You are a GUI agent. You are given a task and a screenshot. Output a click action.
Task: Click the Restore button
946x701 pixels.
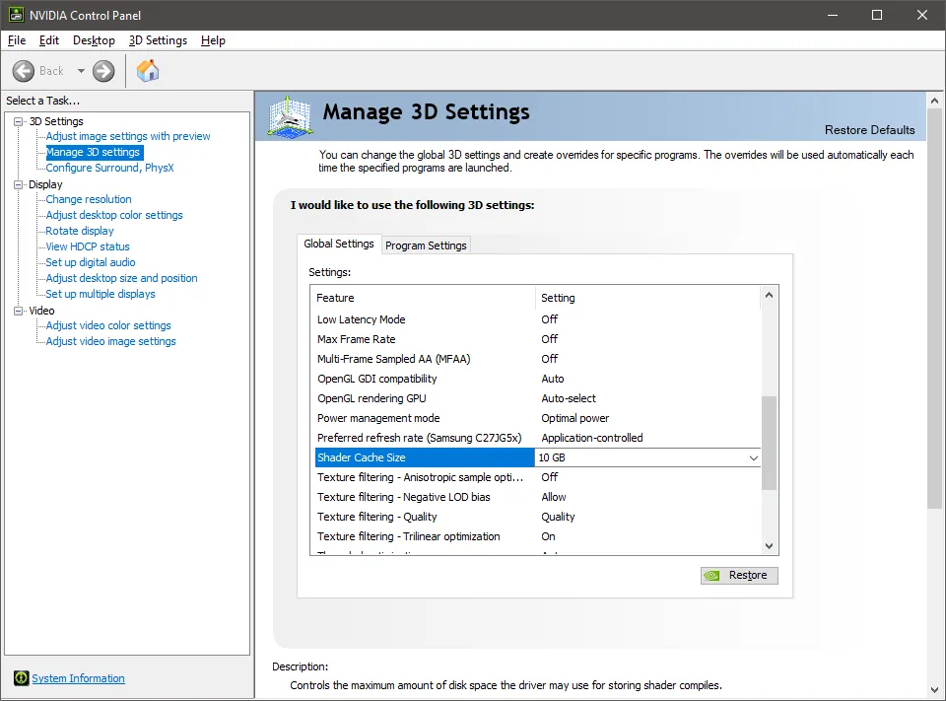click(x=739, y=576)
